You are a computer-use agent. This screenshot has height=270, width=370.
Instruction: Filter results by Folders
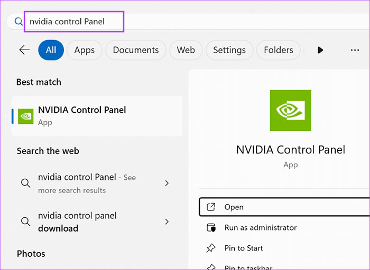coord(279,50)
